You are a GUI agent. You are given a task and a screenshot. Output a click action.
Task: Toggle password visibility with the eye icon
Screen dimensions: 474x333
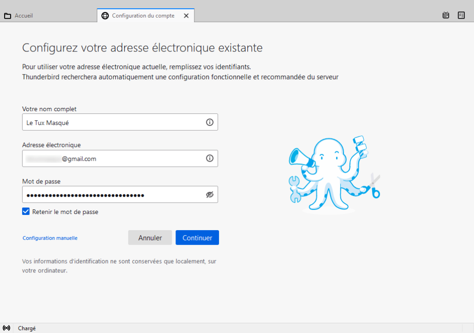coord(210,195)
